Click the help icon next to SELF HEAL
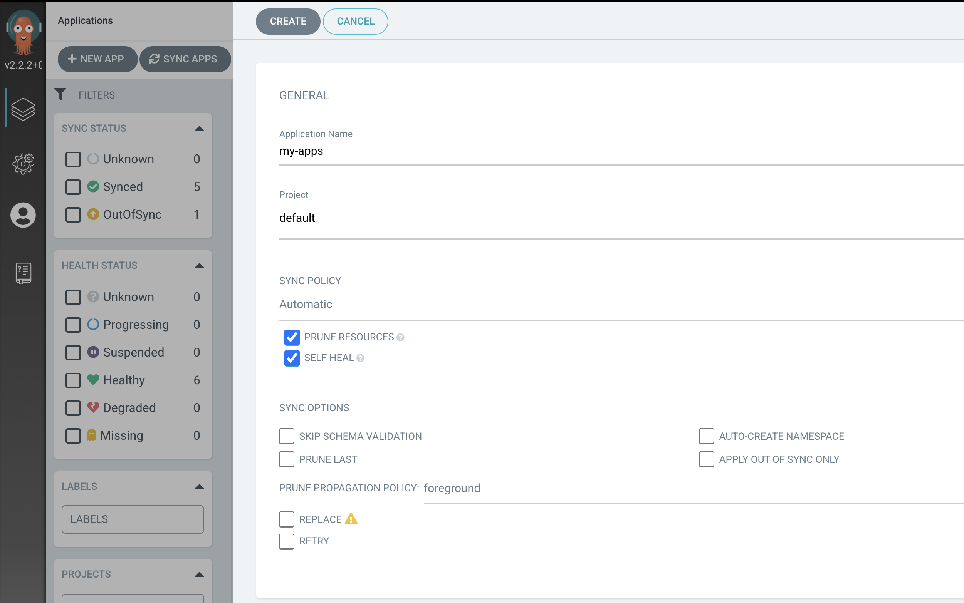 pyautogui.click(x=360, y=358)
